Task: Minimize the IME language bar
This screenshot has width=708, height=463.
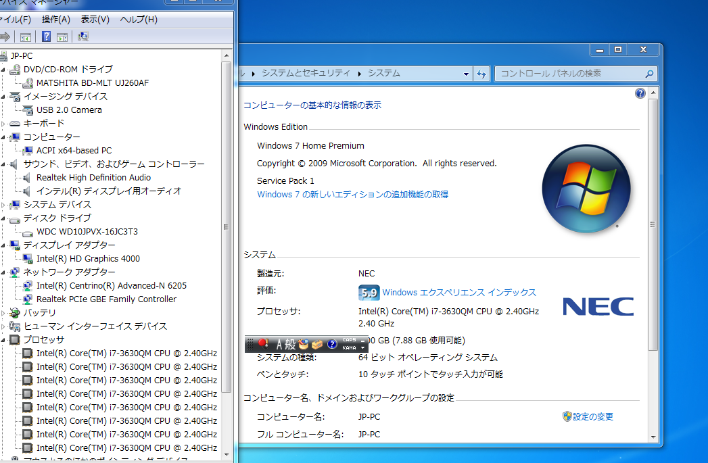Action: pos(362,340)
